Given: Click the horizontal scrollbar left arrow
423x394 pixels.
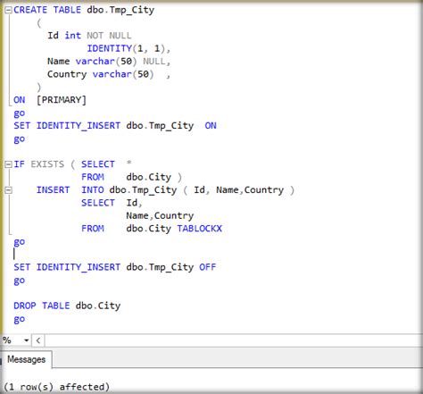Looking at the screenshot, I should [38, 340].
